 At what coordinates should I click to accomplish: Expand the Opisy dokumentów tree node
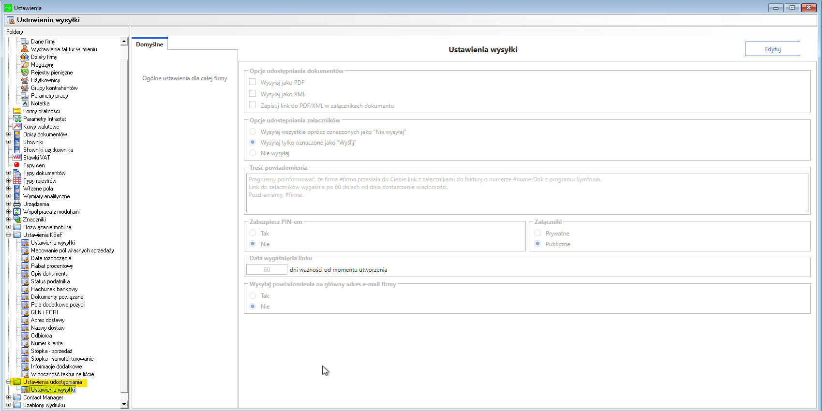click(x=8, y=134)
